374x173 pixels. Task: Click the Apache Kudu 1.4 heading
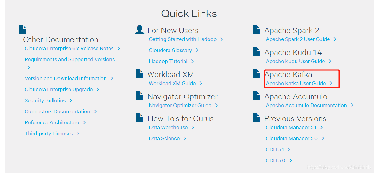tap(293, 52)
